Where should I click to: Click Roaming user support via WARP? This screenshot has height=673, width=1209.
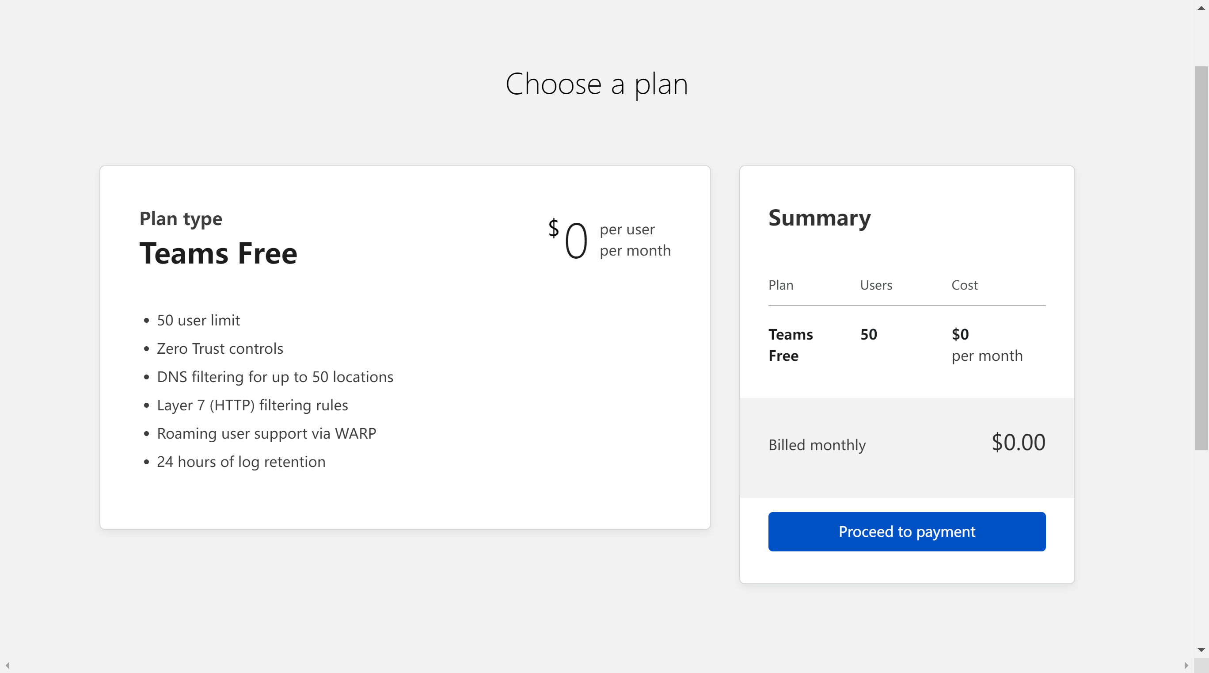(x=266, y=433)
